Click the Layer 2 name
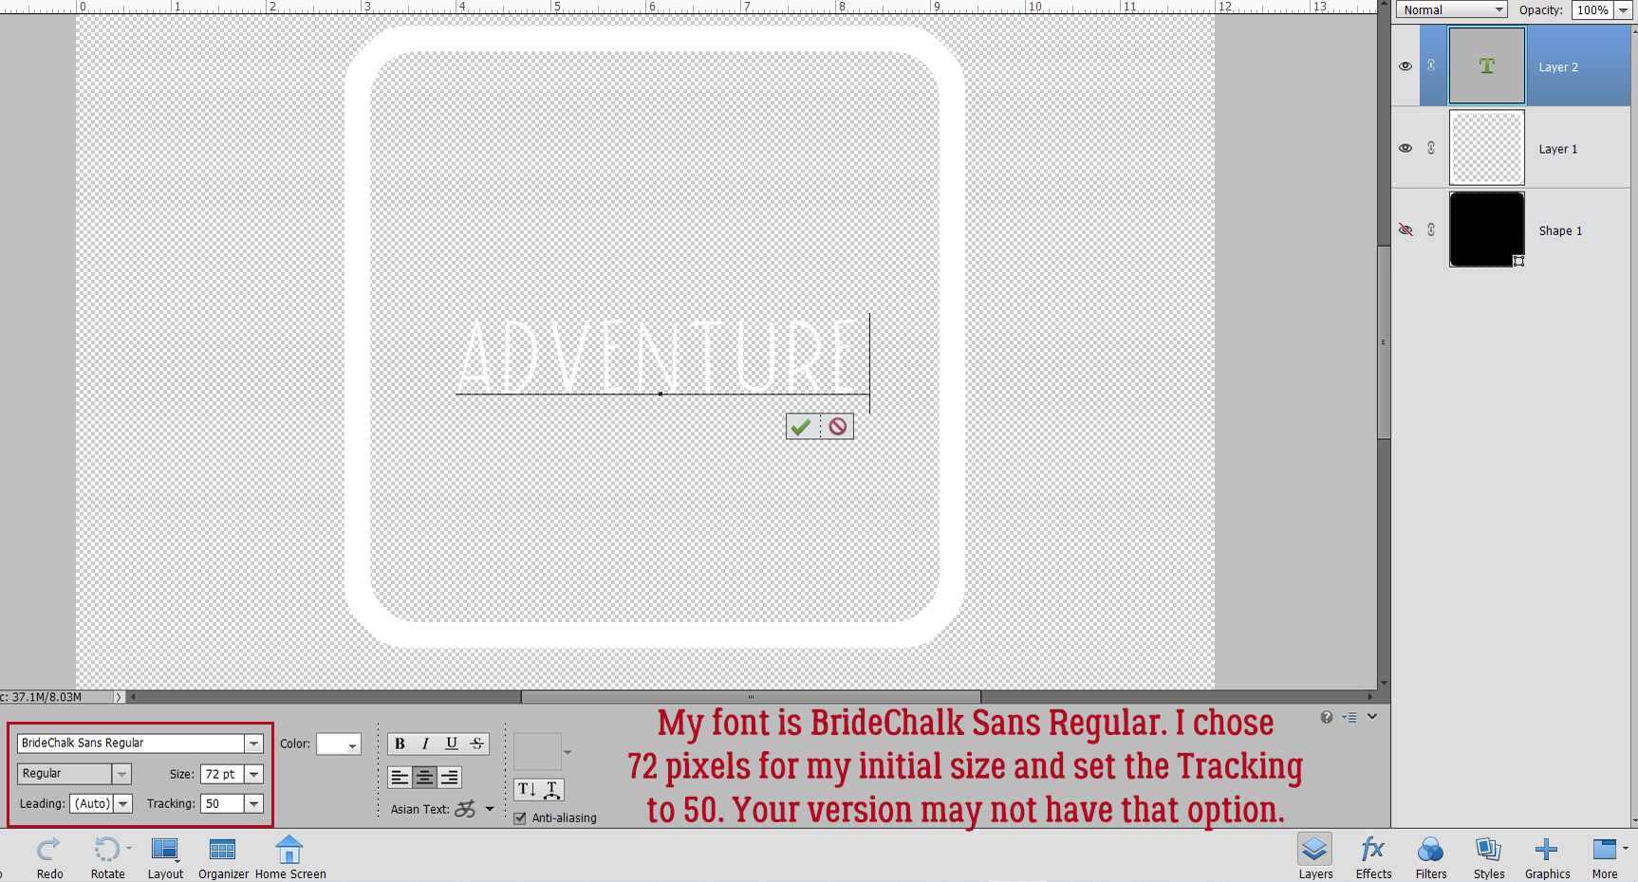Image resolution: width=1638 pixels, height=882 pixels. click(1558, 67)
